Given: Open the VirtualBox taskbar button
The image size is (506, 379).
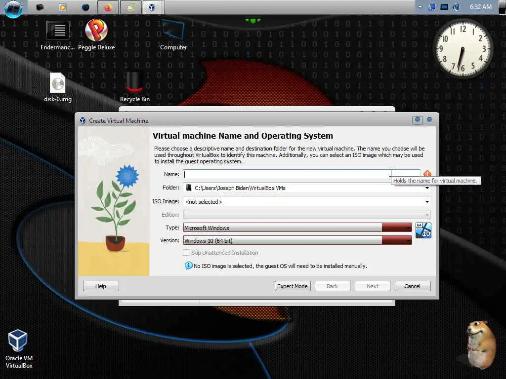Looking at the screenshot, I should [x=152, y=7].
